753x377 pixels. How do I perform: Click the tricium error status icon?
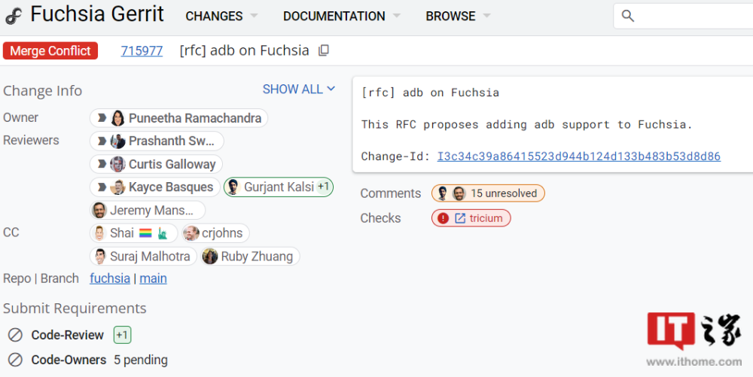444,218
